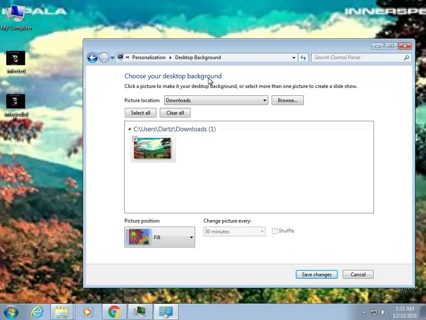Show hidden tray icons arrow
Screen dimensions: 426x320
364,312
